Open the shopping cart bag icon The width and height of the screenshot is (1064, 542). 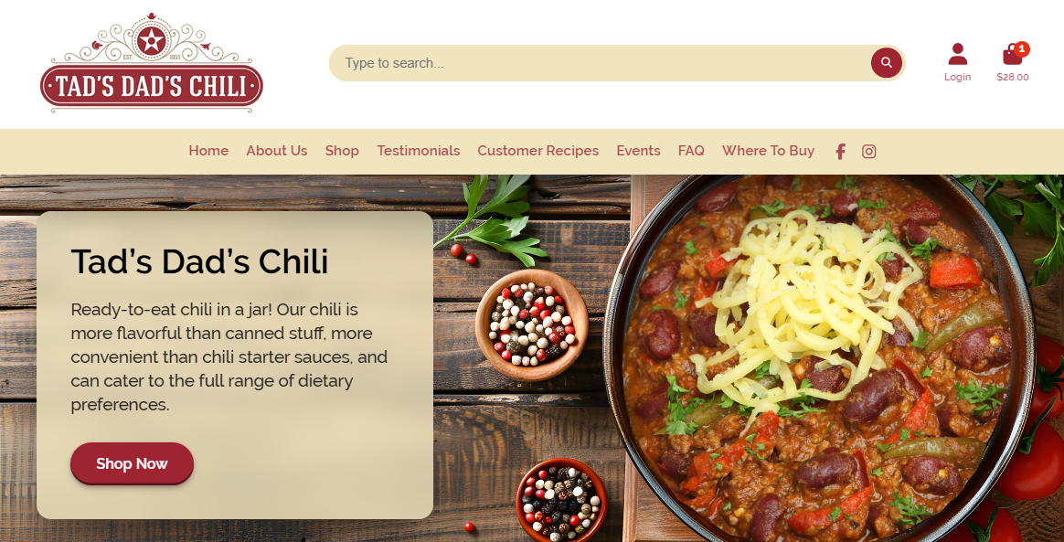pyautogui.click(x=1013, y=54)
